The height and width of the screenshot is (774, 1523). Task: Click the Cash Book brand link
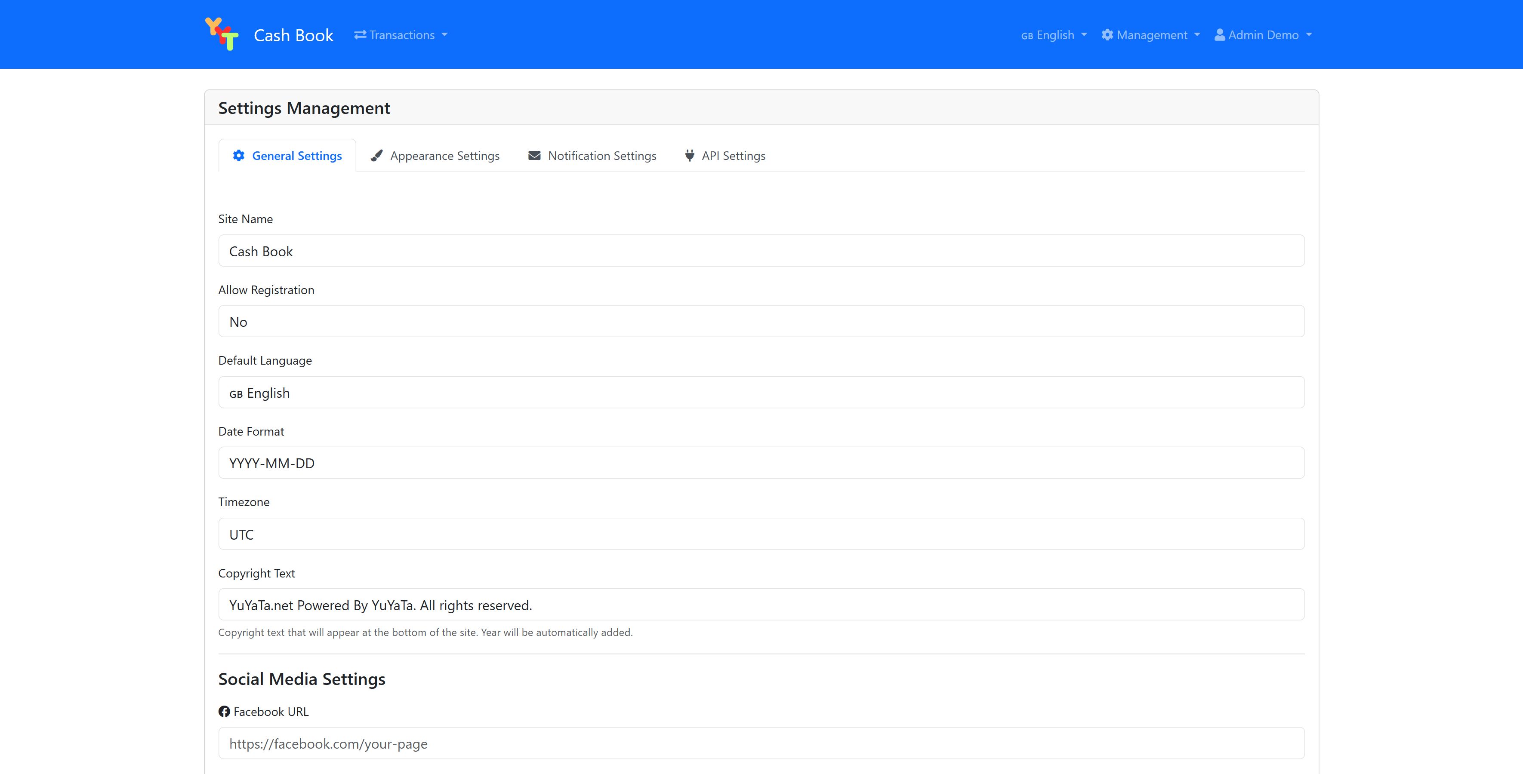click(293, 35)
